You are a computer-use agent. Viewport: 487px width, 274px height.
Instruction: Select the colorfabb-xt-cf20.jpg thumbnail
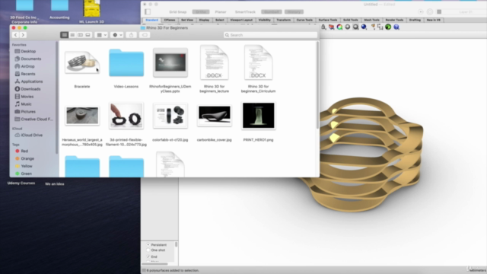point(170,116)
